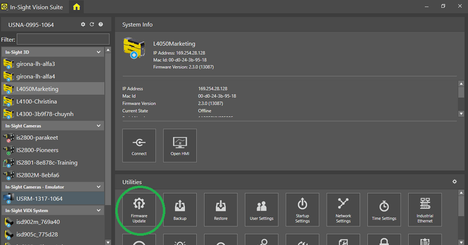The height and width of the screenshot is (245, 468).
Task: Click the Connect button
Action: click(x=139, y=145)
